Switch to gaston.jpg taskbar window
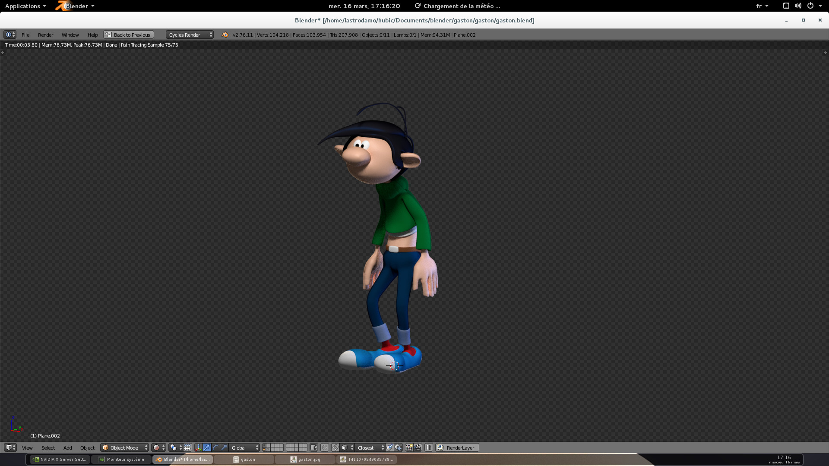Viewport: 829px width, 466px height. pyautogui.click(x=305, y=459)
